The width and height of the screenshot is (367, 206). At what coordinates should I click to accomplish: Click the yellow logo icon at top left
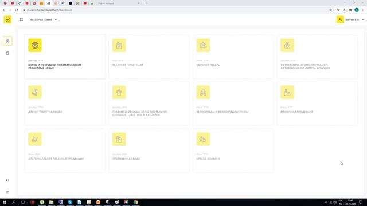coord(7,19)
